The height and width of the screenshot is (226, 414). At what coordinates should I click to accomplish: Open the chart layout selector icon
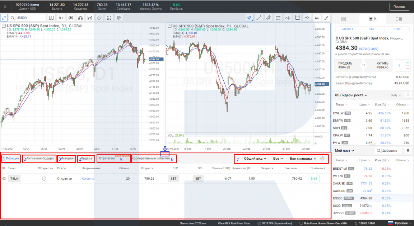51,18
